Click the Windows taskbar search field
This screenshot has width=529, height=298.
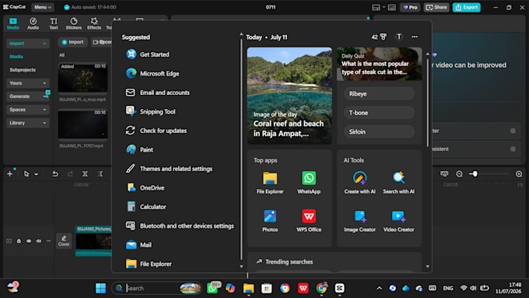point(156,288)
